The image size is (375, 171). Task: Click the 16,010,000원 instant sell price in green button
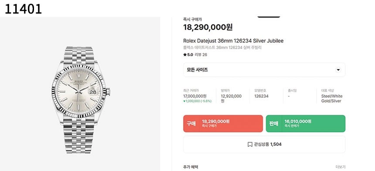[298, 121]
